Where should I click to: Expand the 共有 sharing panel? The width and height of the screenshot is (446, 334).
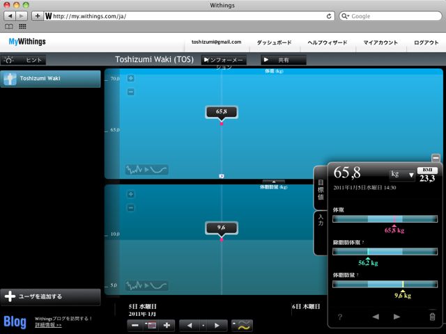click(x=284, y=61)
